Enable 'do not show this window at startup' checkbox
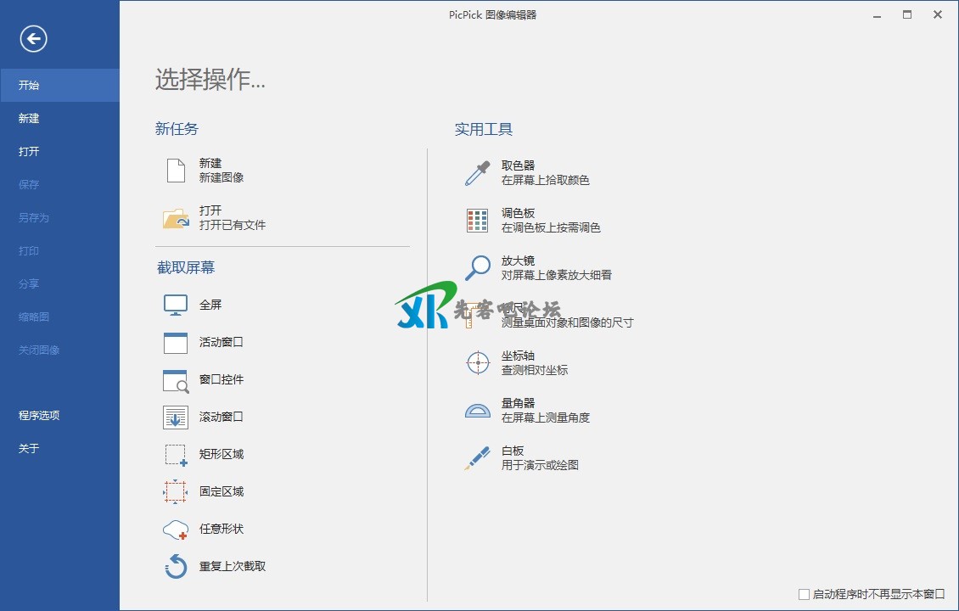This screenshot has height=611, width=959. (805, 595)
